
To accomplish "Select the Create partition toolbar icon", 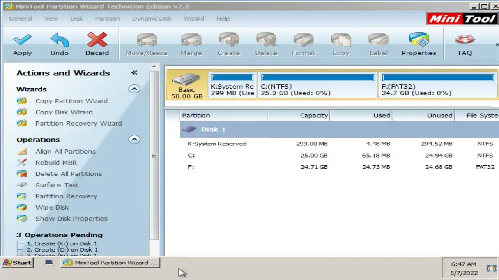I will 228,40.
